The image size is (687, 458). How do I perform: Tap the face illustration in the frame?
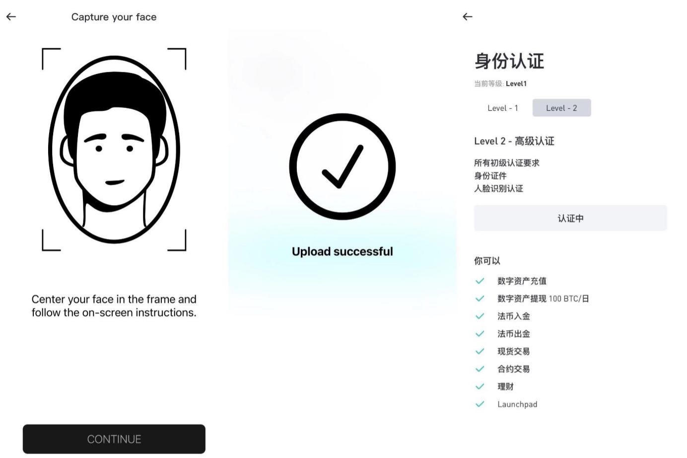114,150
